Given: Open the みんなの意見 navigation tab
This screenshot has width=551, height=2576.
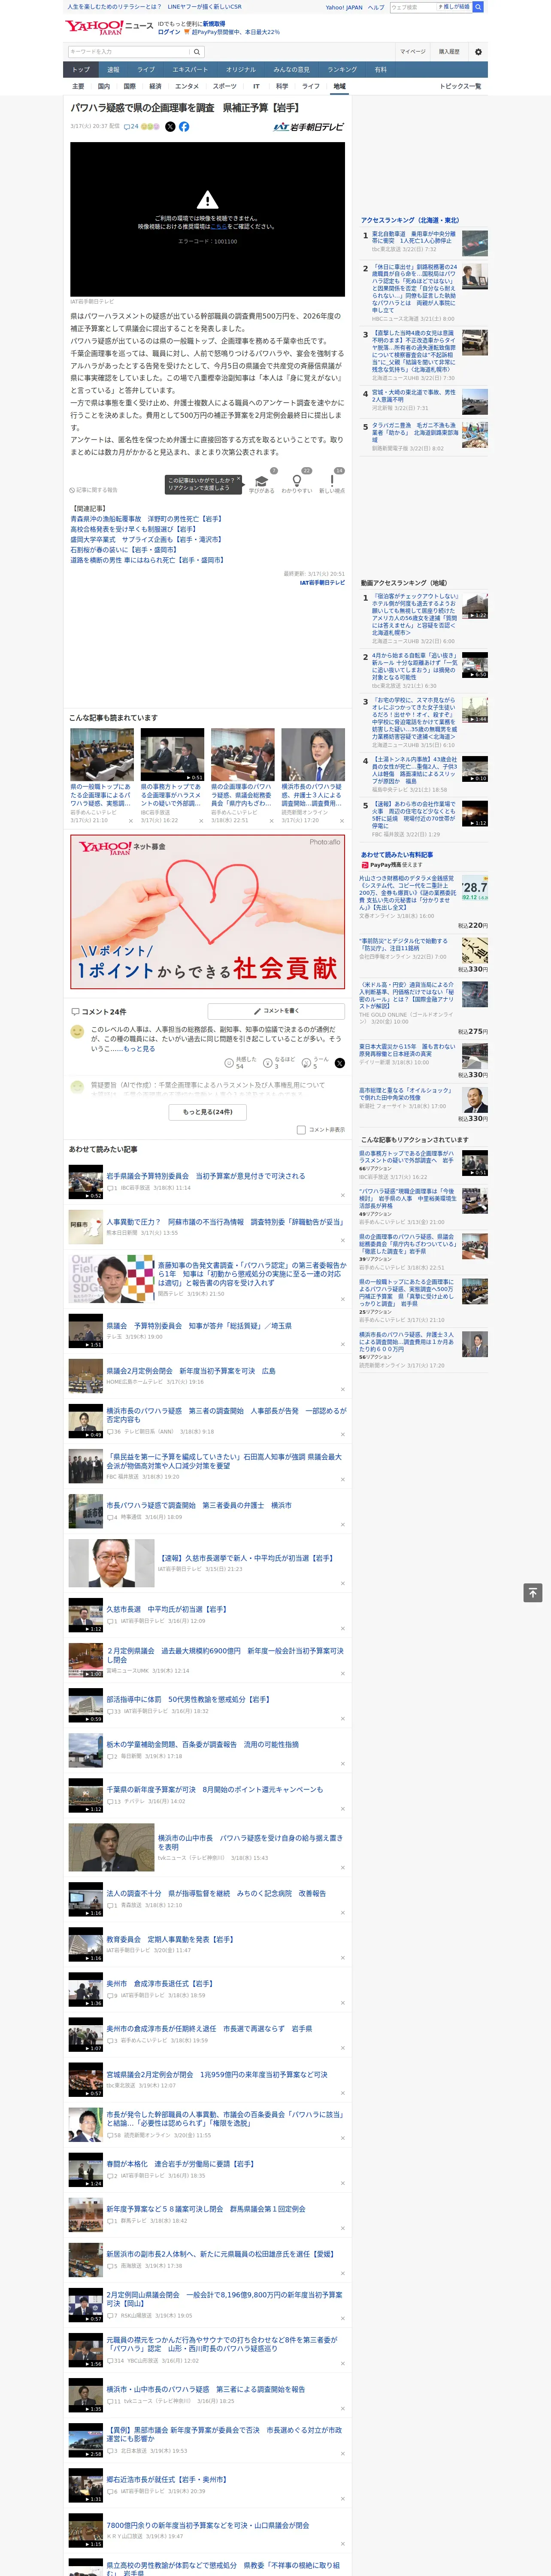Looking at the screenshot, I should (291, 70).
